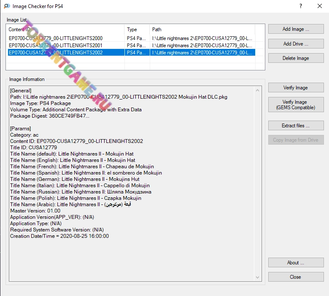The image size is (329, 296).
Task: Click the help question mark button
Action: pyautogui.click(x=301, y=6)
